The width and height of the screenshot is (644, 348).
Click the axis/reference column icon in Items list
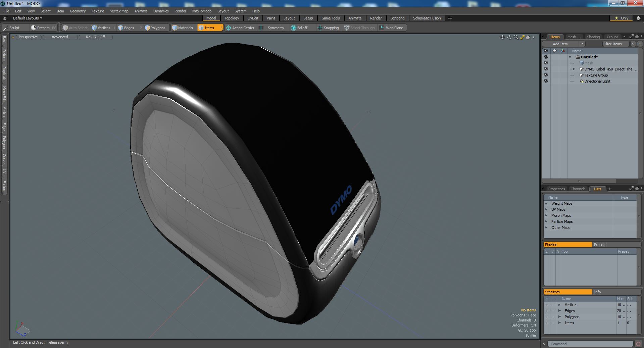pos(563,51)
